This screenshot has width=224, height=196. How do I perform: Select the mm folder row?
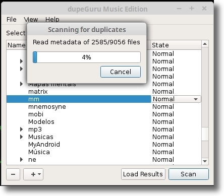(79, 99)
